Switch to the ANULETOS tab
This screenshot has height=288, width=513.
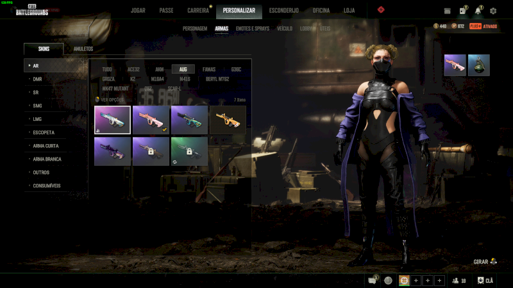[x=83, y=49]
